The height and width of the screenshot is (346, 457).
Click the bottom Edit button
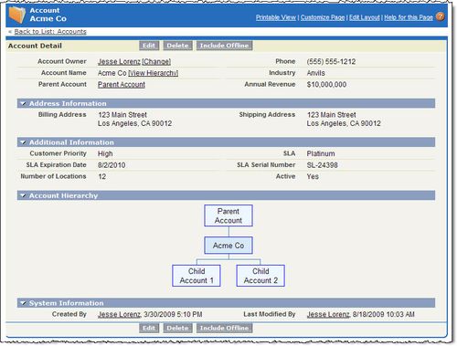click(x=149, y=328)
